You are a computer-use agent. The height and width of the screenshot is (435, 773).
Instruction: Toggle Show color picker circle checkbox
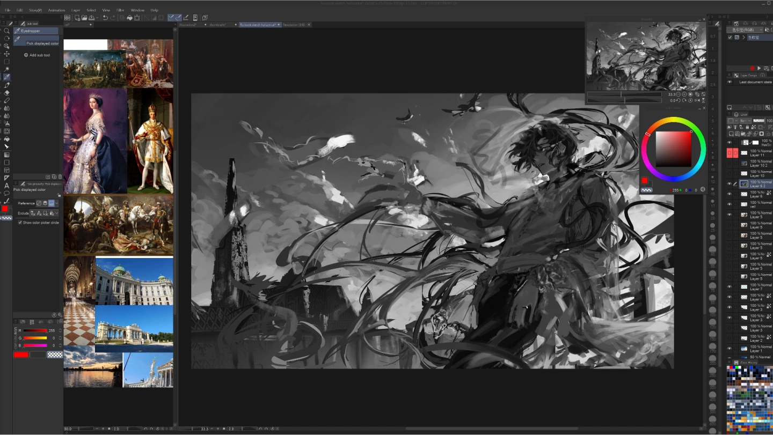click(20, 223)
